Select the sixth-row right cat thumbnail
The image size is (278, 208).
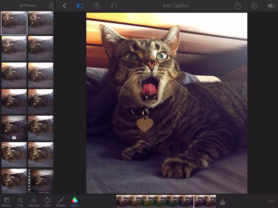41,155
